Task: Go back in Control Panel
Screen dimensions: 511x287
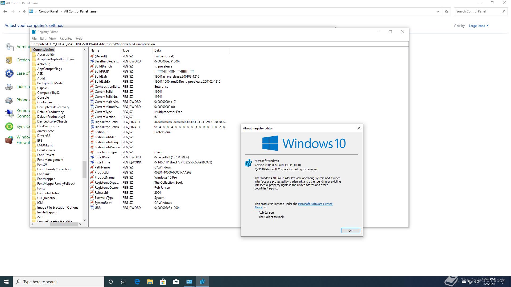Action: click(5, 11)
